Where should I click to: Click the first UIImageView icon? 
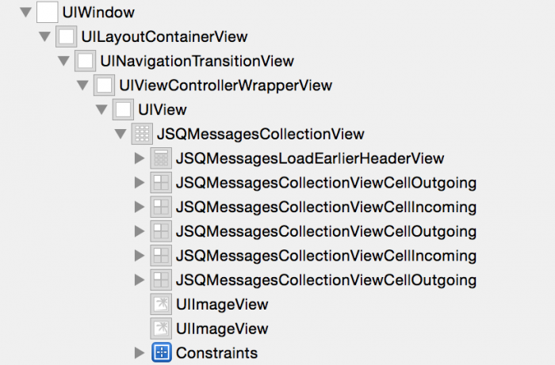point(160,304)
